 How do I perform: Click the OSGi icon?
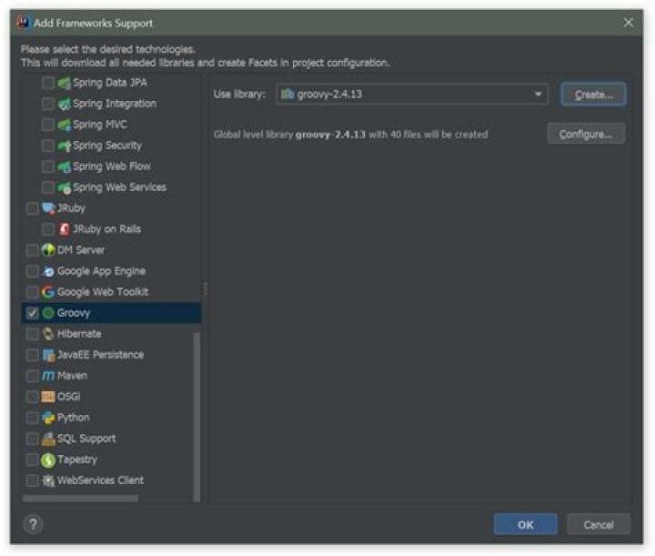click(x=48, y=397)
